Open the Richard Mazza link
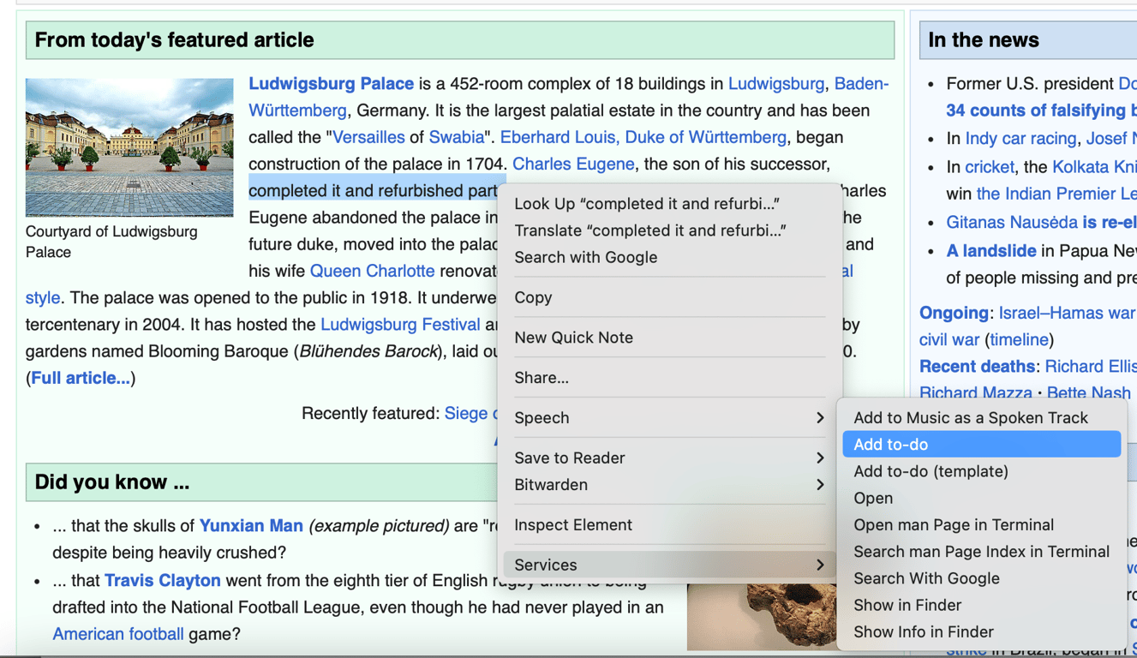Screen dimensions: 1137x658 pos(976,393)
